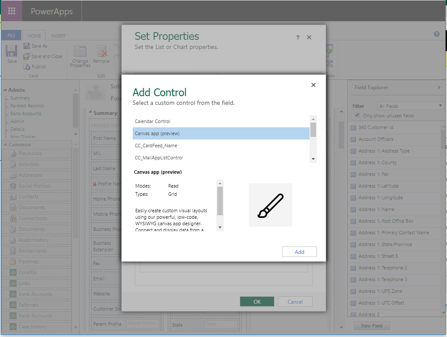Click the PowerApps app launcher waffle icon
This screenshot has width=447, height=337.
click(x=12, y=11)
